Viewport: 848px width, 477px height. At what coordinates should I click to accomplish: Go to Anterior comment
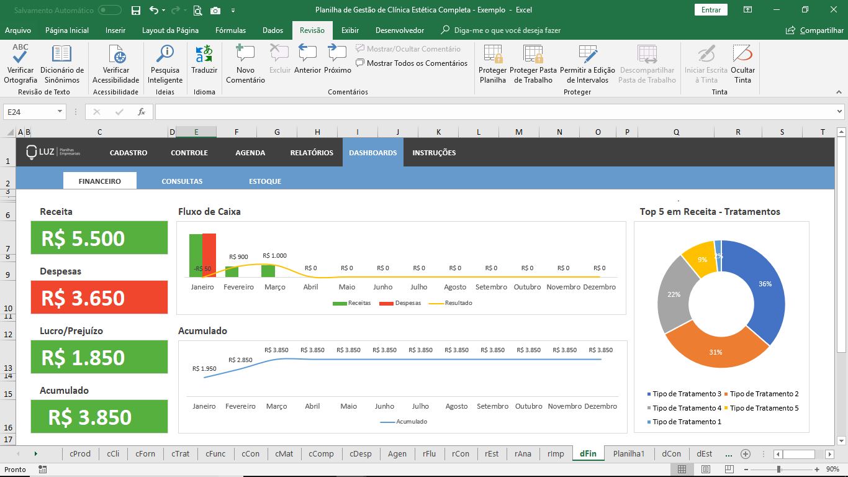pos(307,60)
